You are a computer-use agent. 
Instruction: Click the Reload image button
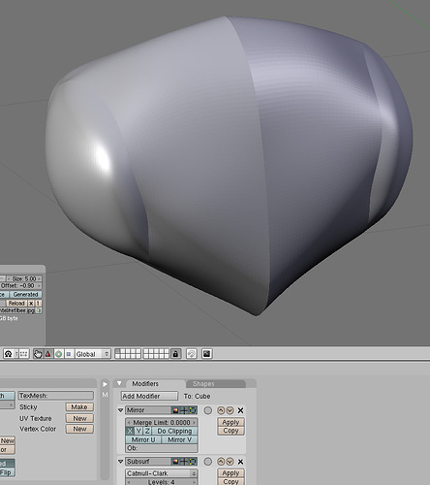pos(16,304)
